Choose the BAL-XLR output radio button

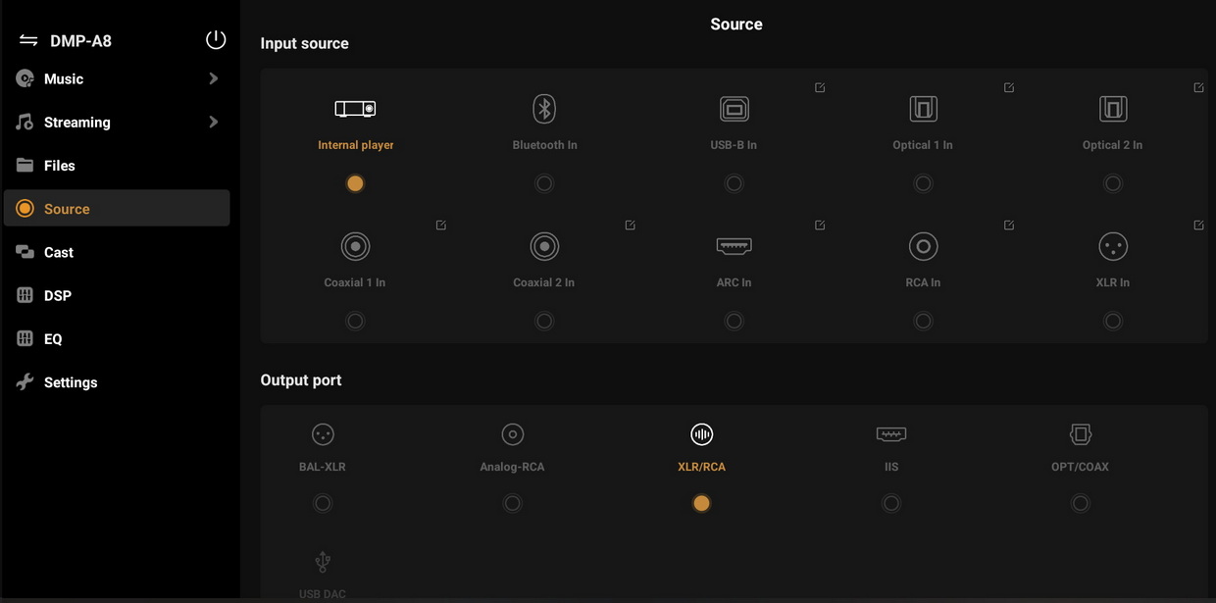click(323, 503)
